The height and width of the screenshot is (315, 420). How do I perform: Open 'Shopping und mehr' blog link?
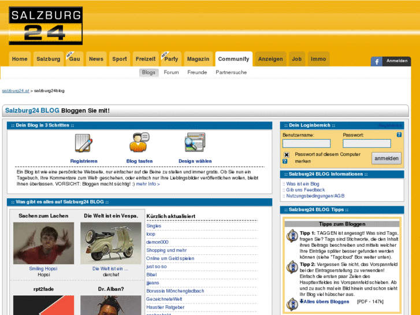click(x=166, y=250)
